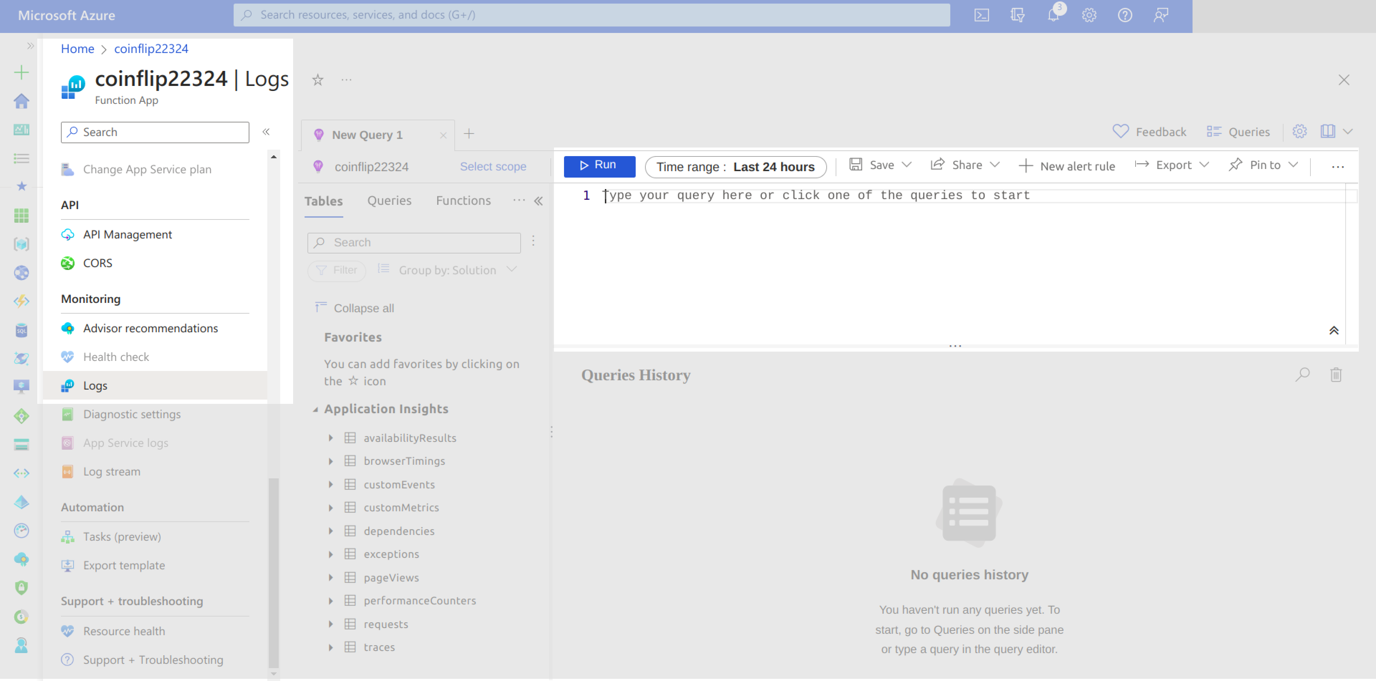Expand the Azure portal left menu
The height and width of the screenshot is (681, 1376).
[x=30, y=46]
